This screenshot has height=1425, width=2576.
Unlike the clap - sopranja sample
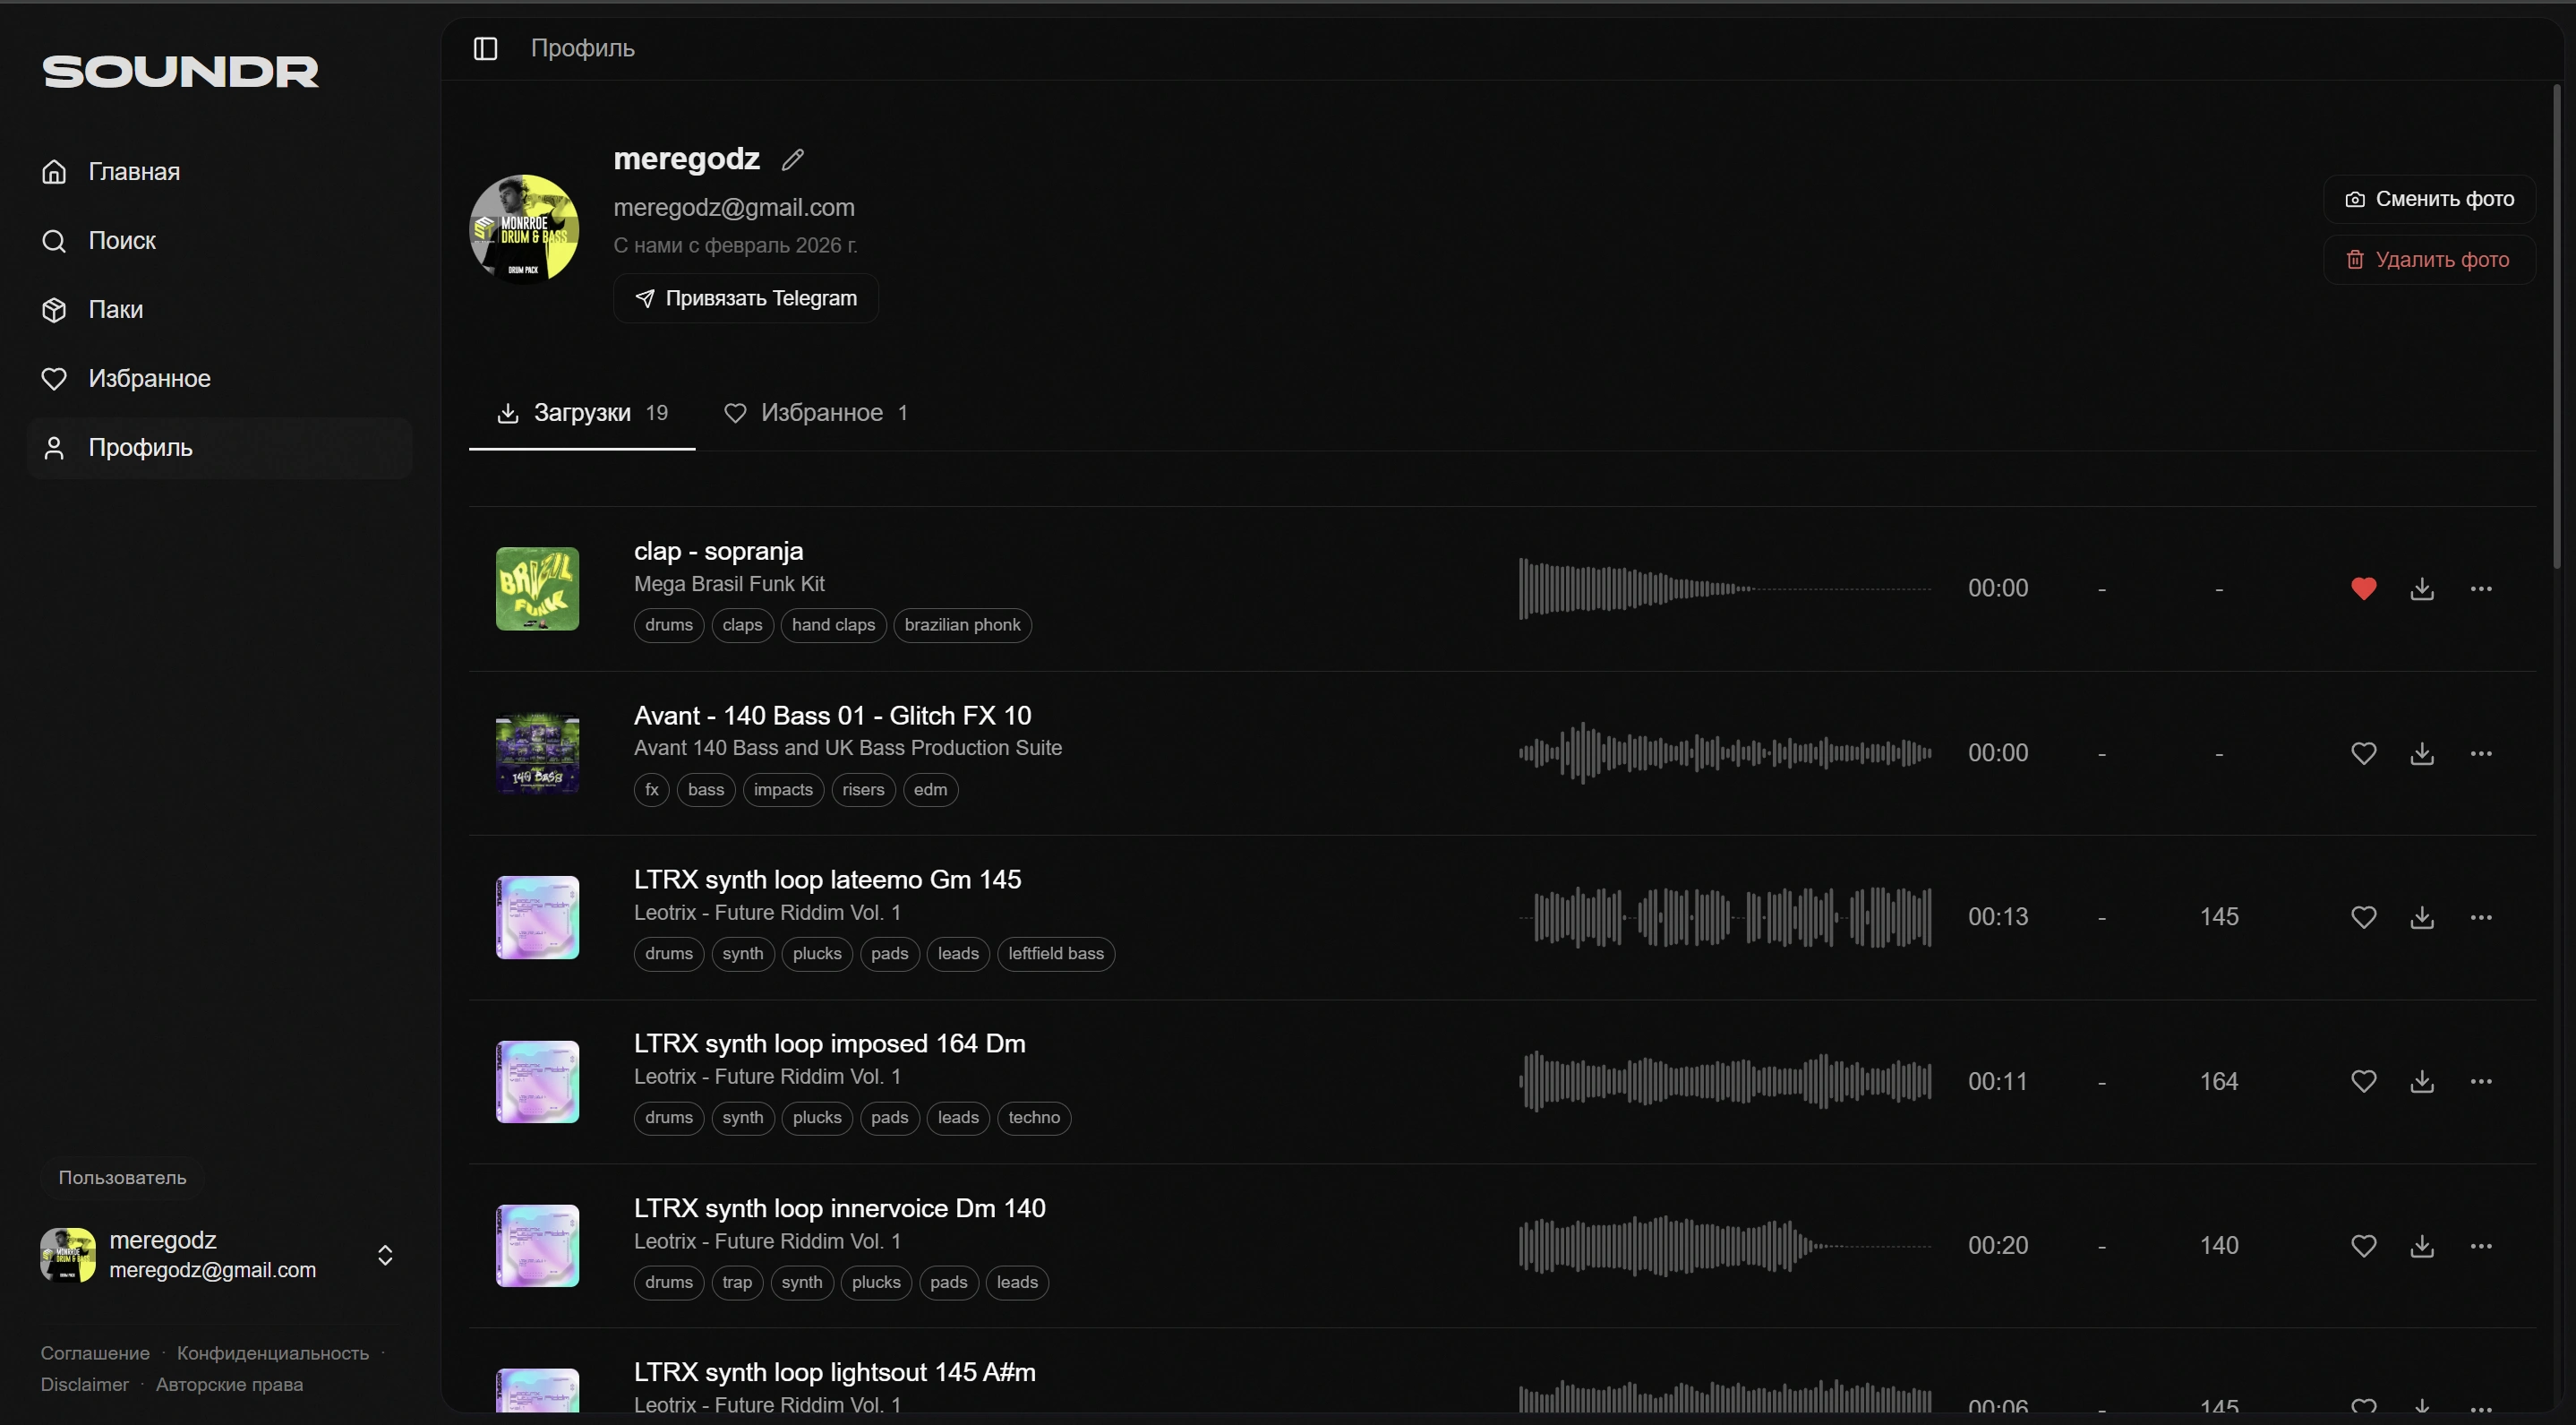point(2363,589)
